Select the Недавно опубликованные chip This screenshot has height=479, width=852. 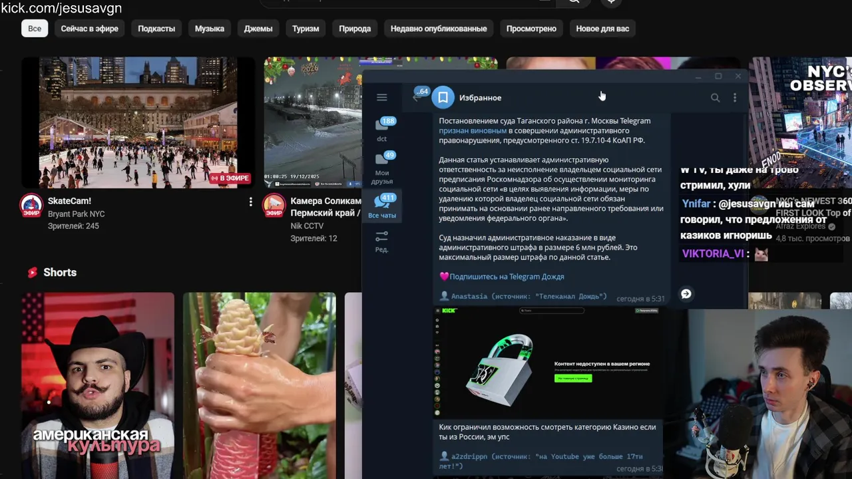pyautogui.click(x=439, y=29)
